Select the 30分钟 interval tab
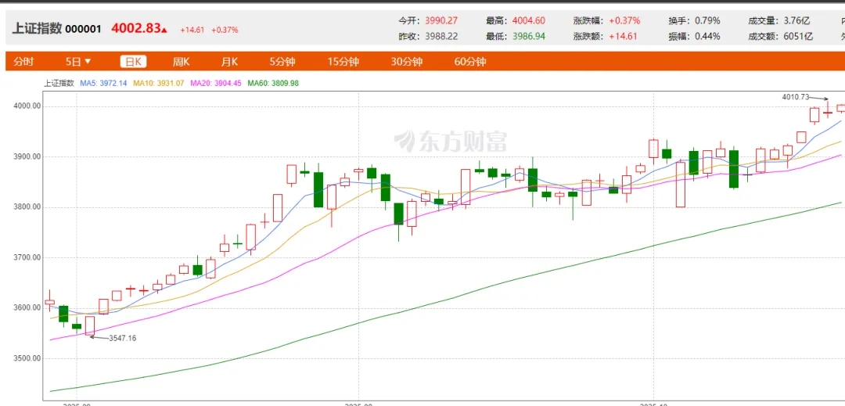The height and width of the screenshot is (406, 845). [x=407, y=62]
